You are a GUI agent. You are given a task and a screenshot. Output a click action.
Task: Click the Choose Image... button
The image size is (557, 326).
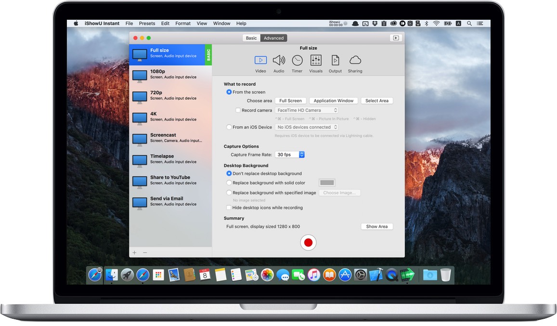pos(339,193)
